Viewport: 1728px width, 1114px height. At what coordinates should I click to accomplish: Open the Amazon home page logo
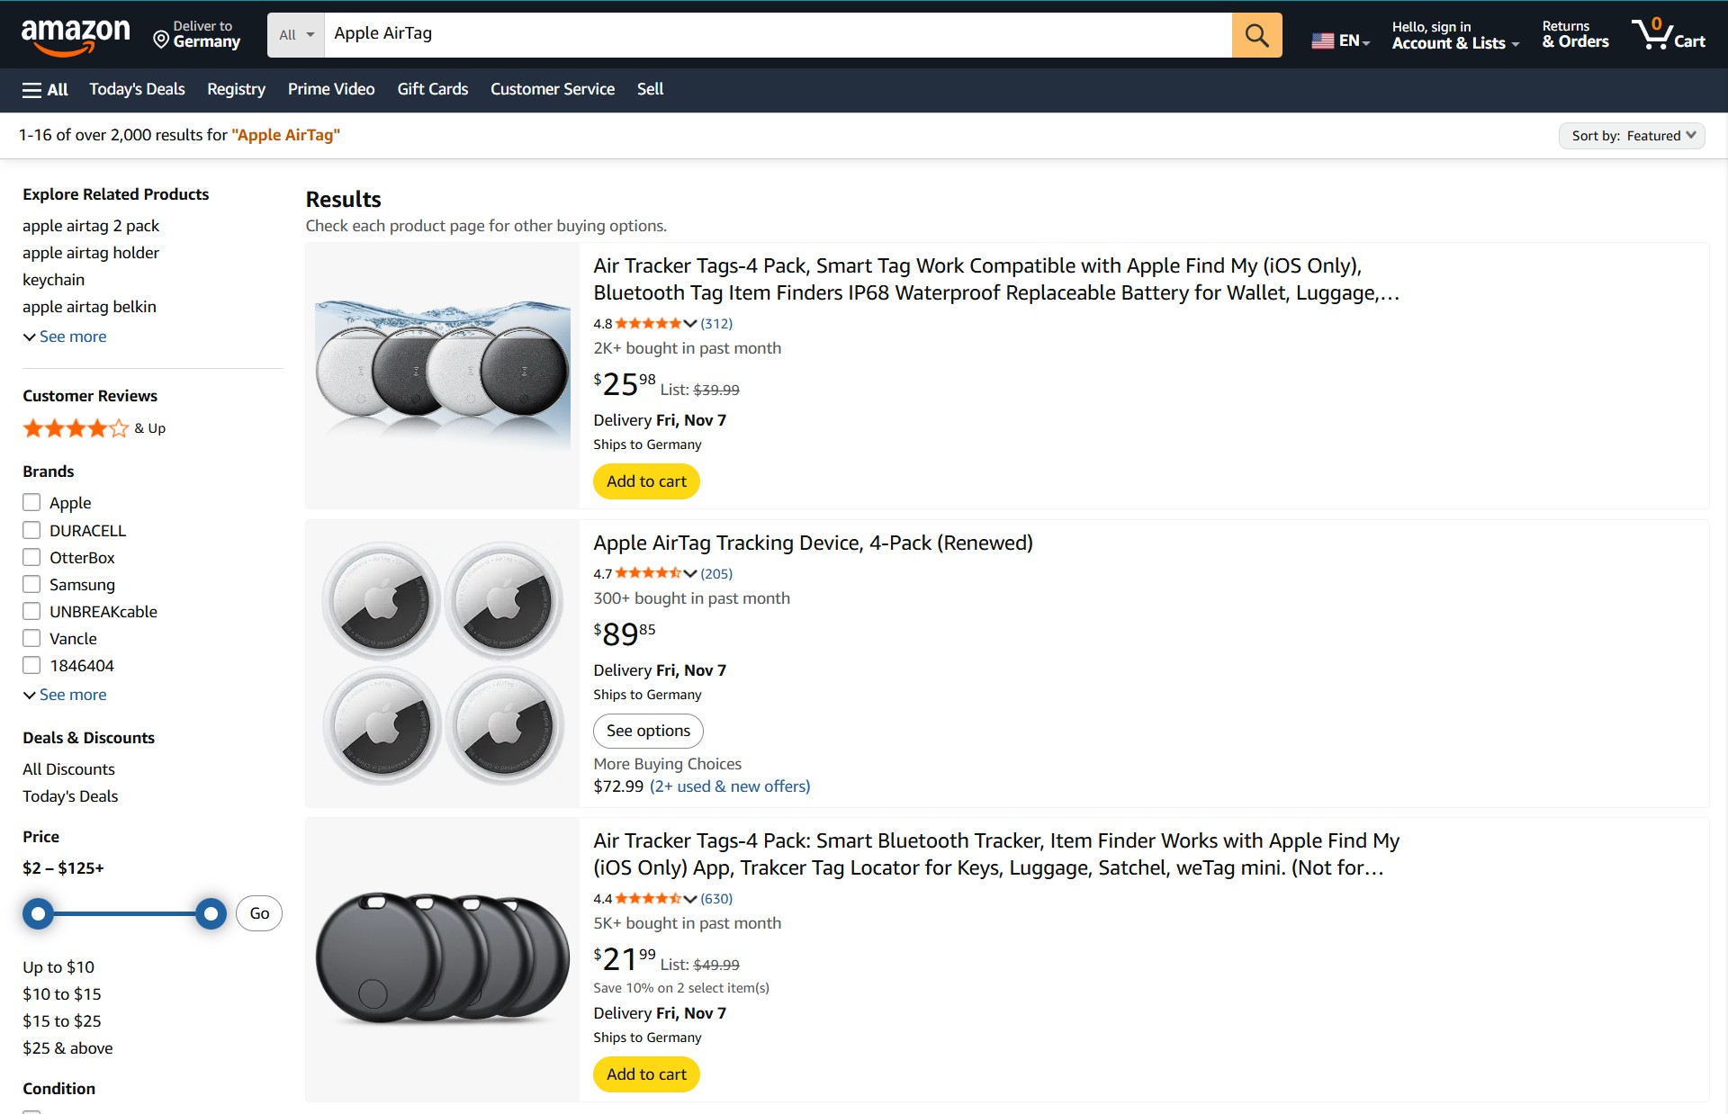(x=76, y=34)
